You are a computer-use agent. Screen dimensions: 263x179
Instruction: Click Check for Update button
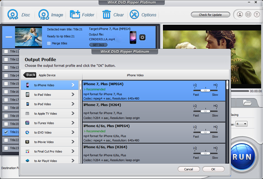tap(210, 15)
